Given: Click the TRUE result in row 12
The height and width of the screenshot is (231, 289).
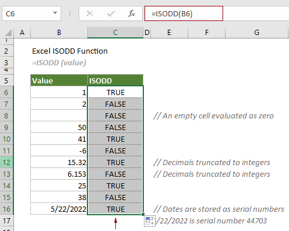Looking at the screenshot, I should (115, 162).
